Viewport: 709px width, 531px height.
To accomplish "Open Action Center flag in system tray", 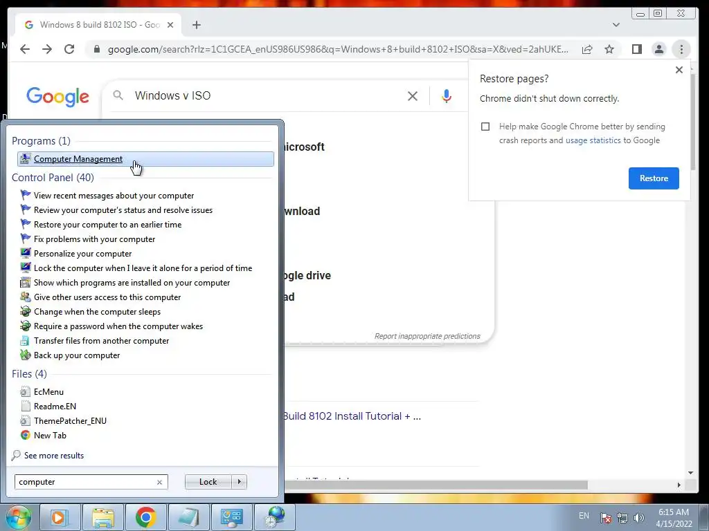I will pos(606,518).
